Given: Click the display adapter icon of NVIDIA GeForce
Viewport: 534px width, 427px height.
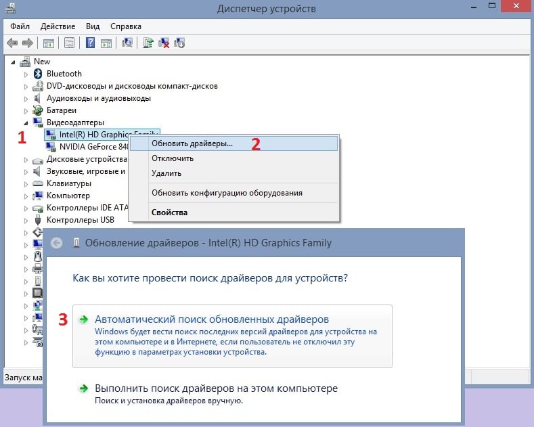Looking at the screenshot, I should (x=51, y=147).
